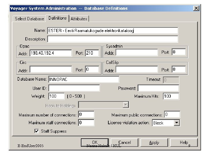Click Maximum staff connections field
208x156 pixels.
86,122
